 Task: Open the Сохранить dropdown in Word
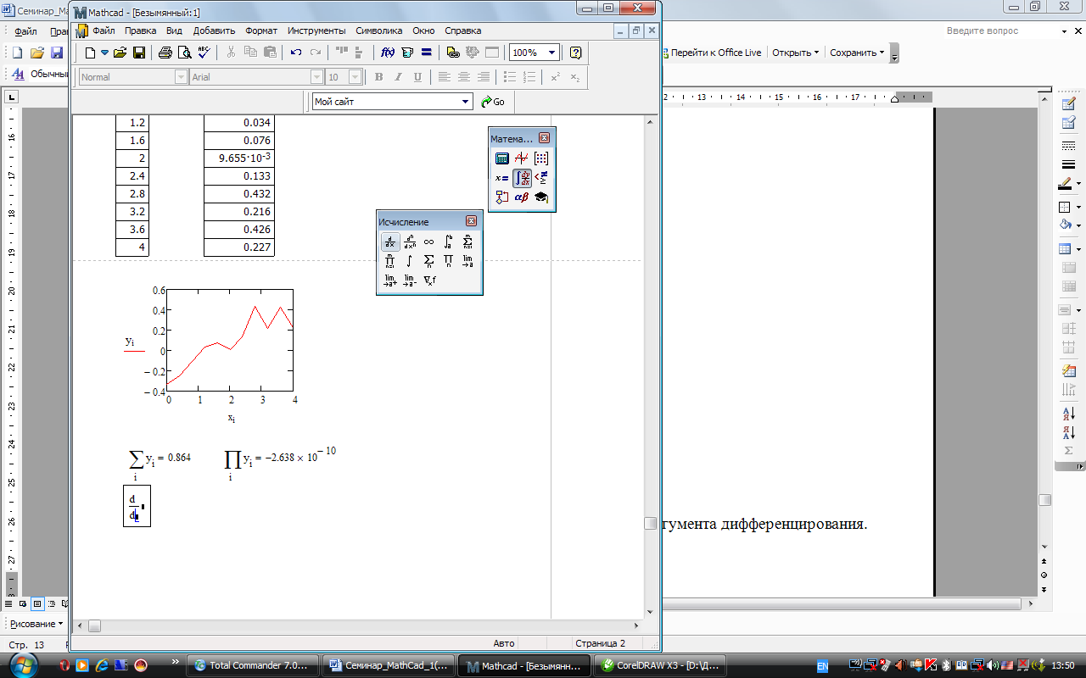point(857,53)
